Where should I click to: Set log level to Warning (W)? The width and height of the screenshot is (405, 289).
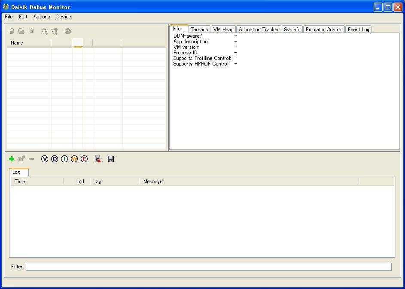pos(74,159)
